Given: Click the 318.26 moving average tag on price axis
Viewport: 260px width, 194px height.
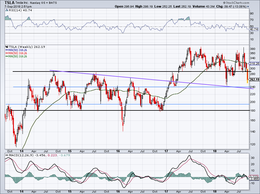Looking at the screenshot, I should point(254,63).
